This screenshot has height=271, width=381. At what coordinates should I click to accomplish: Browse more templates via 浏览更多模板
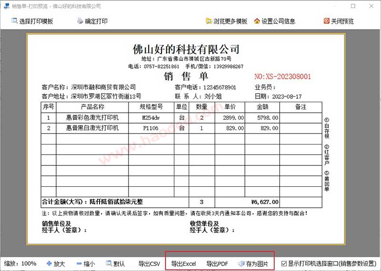point(227,21)
